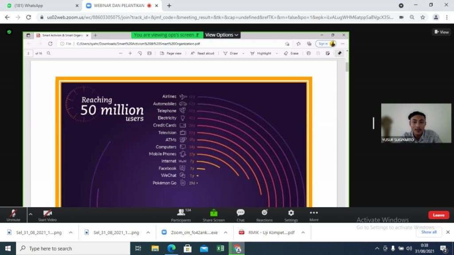Click Read aloud in PDF toolbar
This screenshot has height=255, width=454.
(202, 53)
